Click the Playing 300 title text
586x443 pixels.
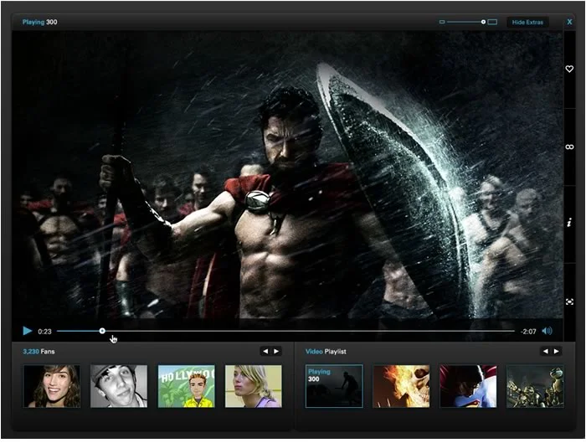(x=39, y=22)
